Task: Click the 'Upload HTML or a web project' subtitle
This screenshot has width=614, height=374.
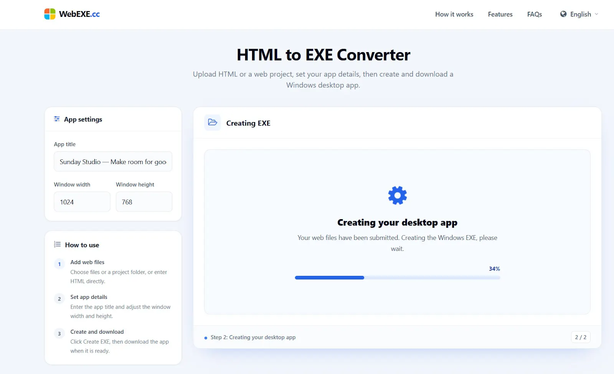Action: (x=323, y=79)
